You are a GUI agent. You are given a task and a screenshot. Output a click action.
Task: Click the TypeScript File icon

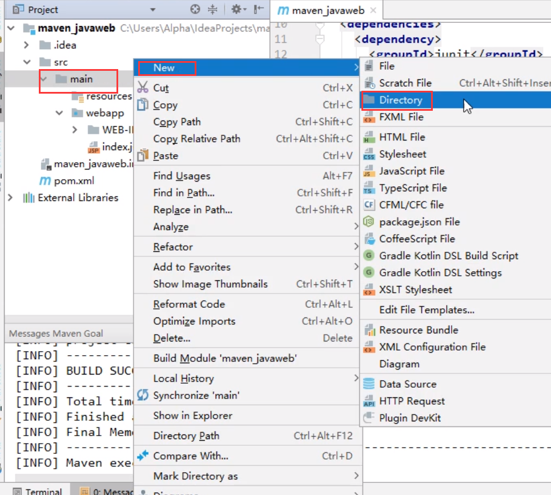coord(369,188)
